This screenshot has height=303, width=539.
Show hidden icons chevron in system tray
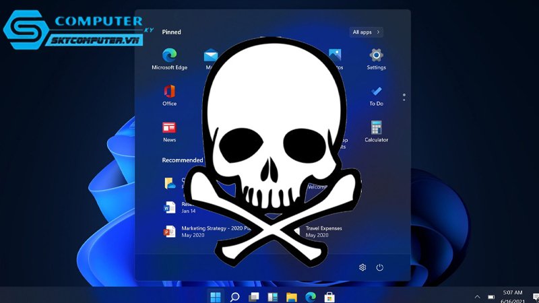[x=477, y=297]
